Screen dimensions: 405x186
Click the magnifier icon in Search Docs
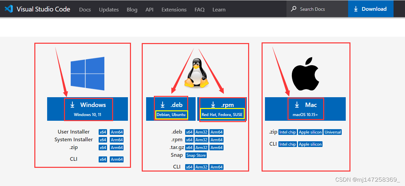pos(294,9)
